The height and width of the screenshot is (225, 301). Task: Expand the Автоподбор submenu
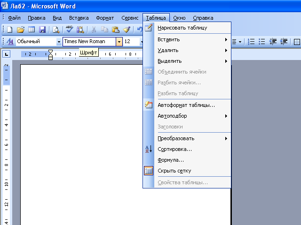pos(187,116)
